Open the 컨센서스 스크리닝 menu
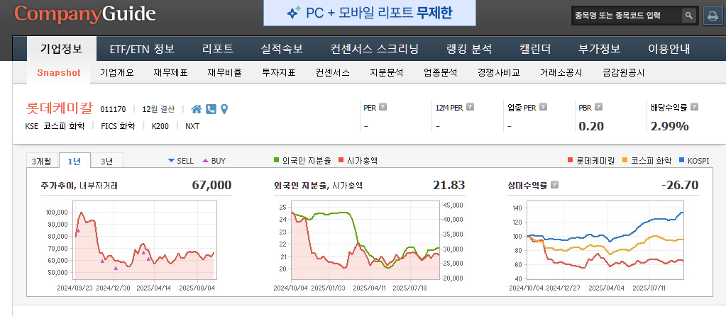This screenshot has width=726, height=316. pos(375,49)
